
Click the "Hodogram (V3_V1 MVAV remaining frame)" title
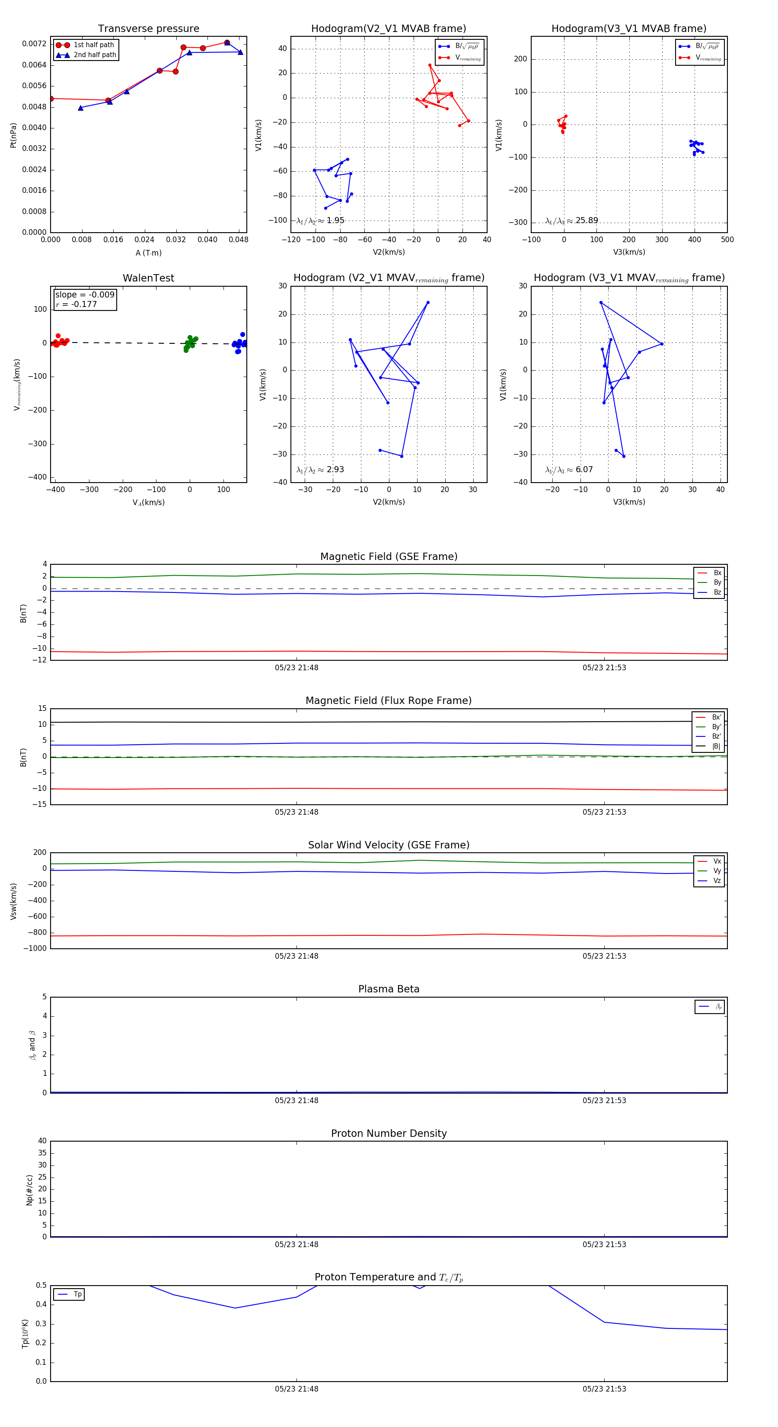629,278
